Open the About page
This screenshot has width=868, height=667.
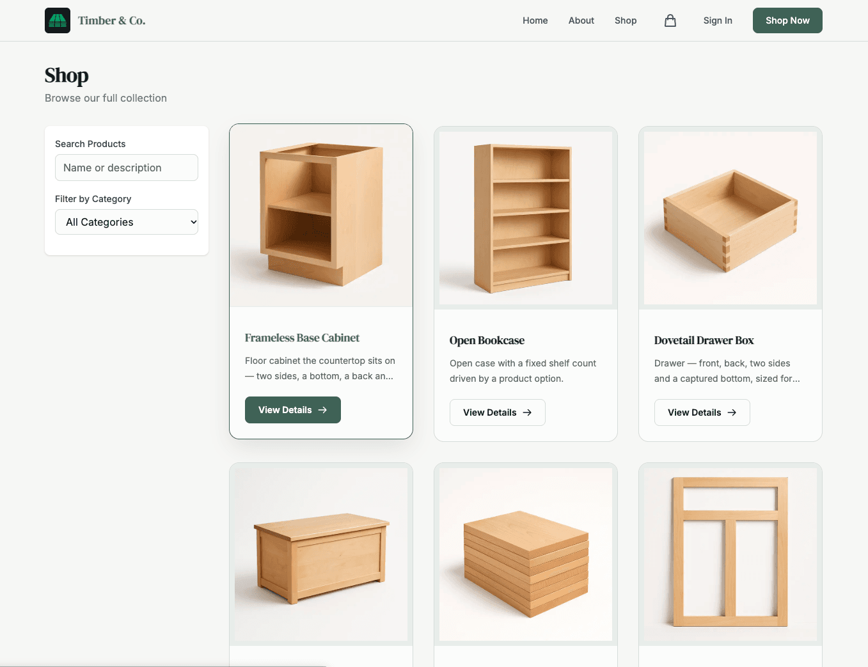(581, 20)
